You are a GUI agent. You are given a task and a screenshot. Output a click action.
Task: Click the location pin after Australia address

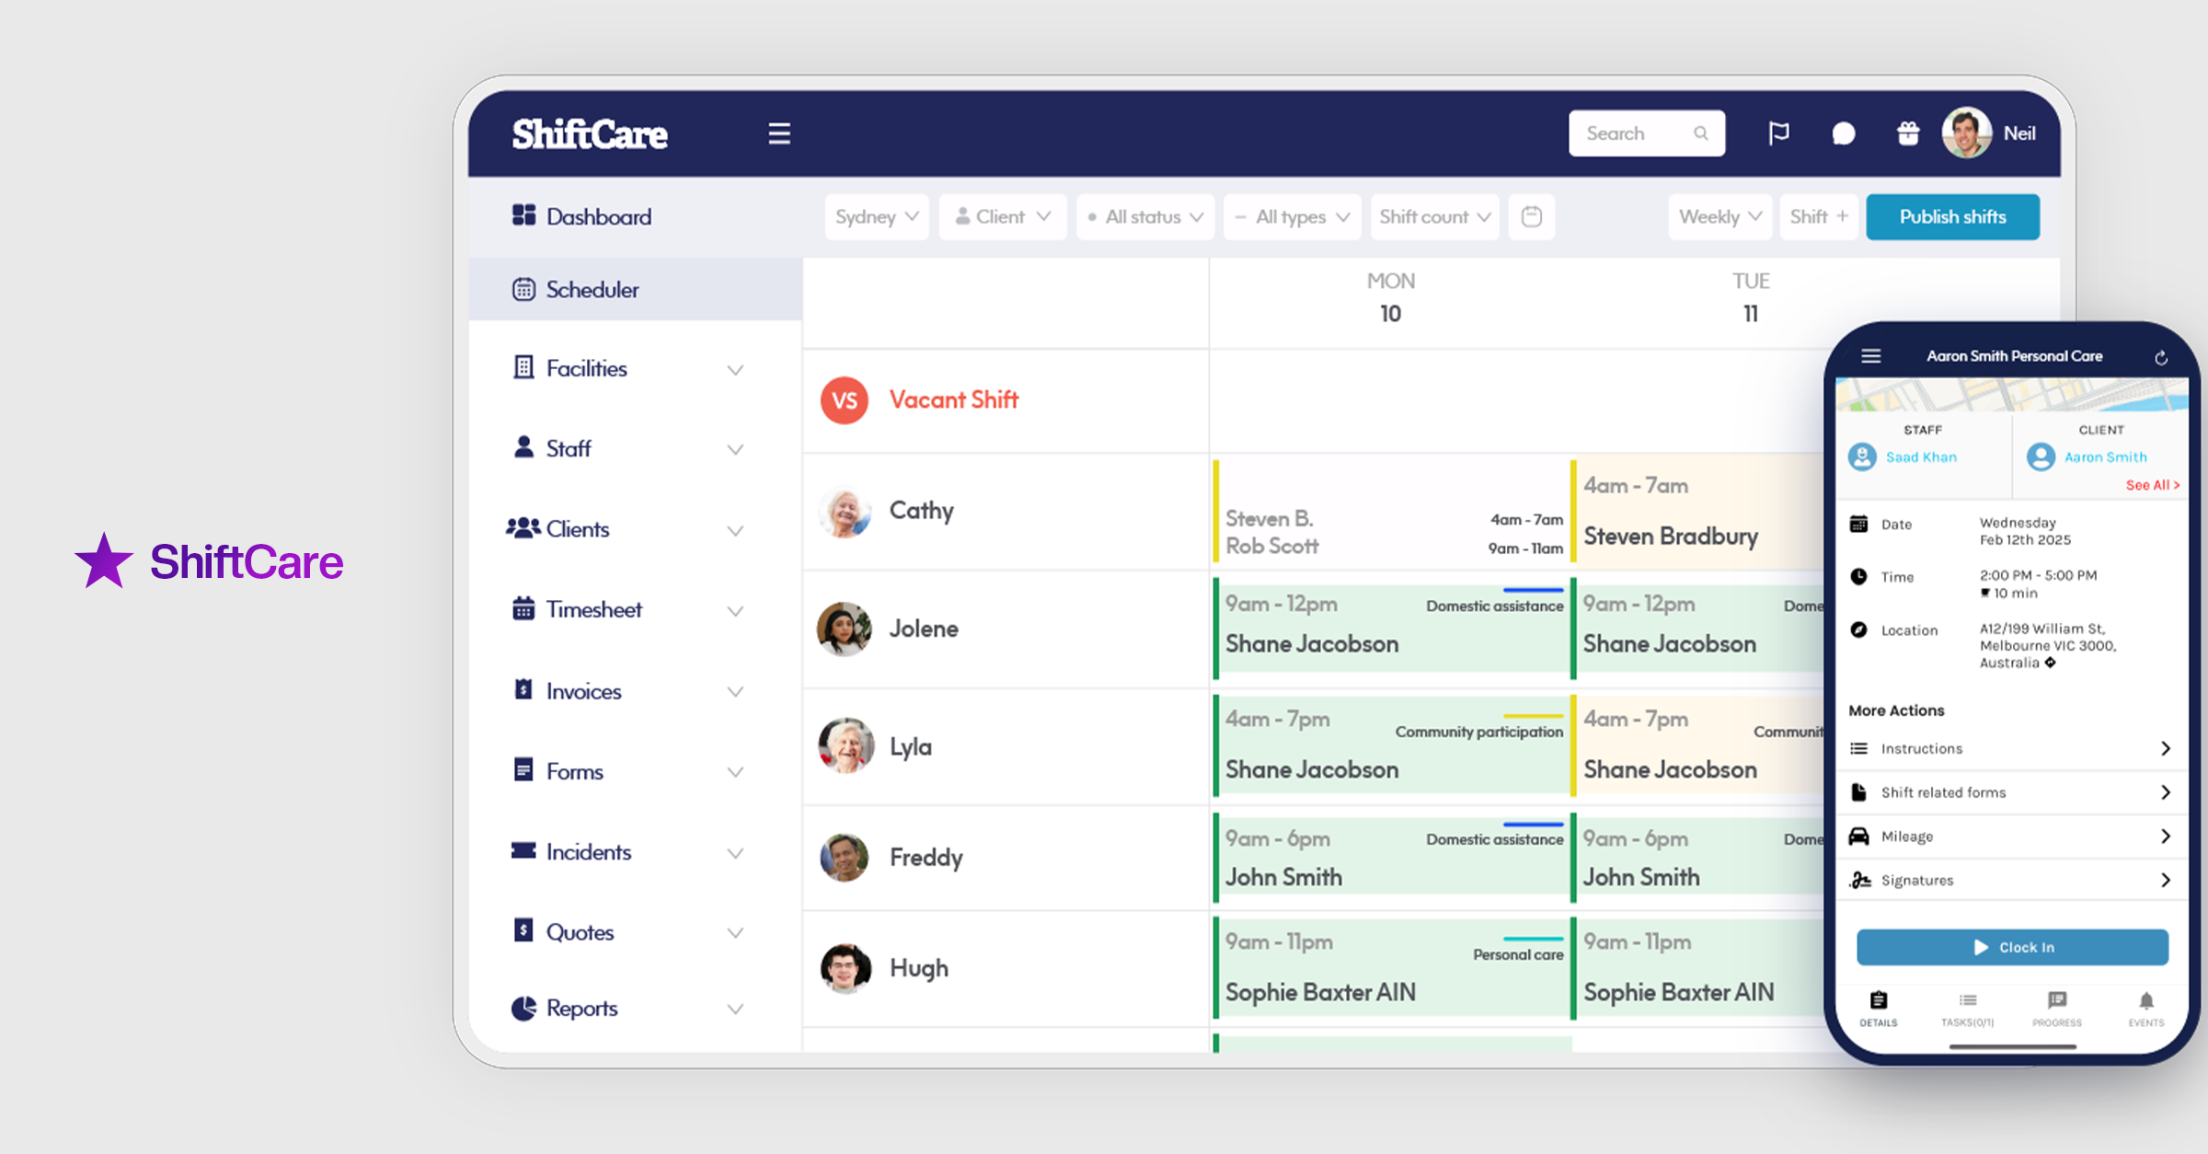tap(2050, 663)
